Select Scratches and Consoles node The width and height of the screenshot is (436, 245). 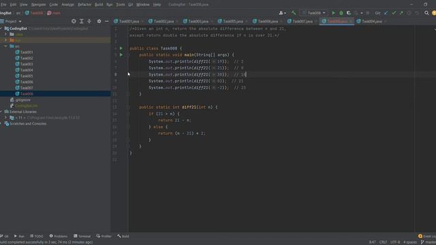[28, 124]
